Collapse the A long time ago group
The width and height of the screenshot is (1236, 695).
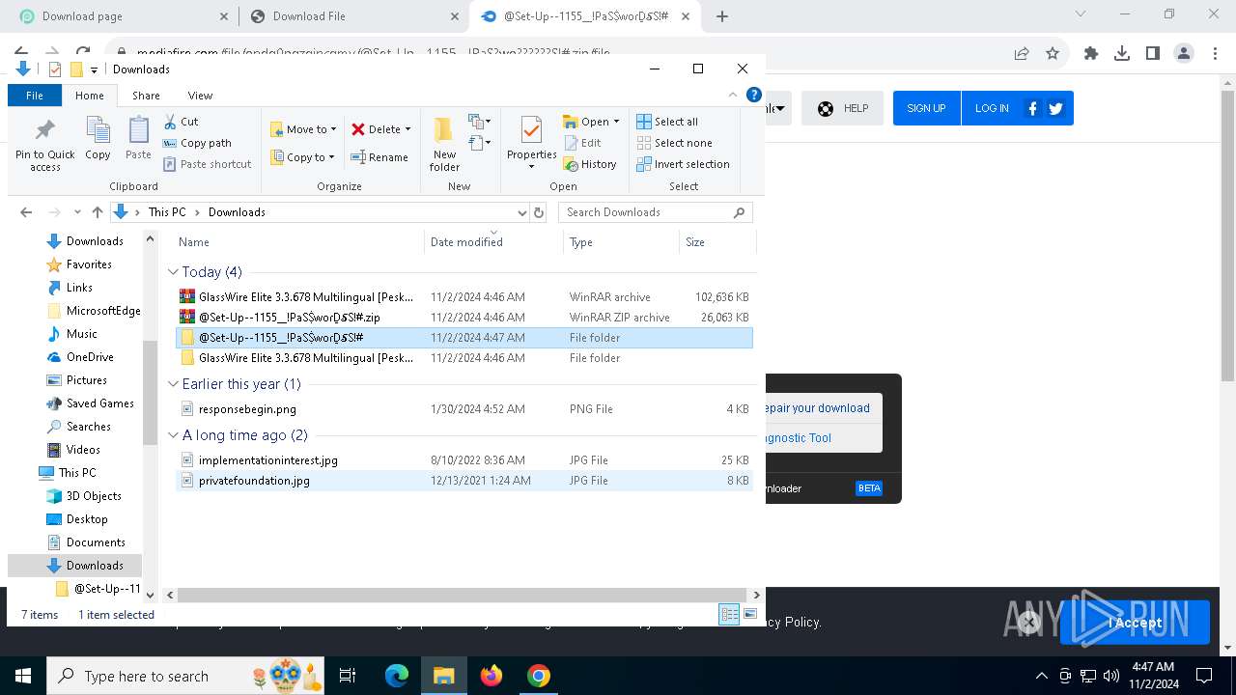(173, 435)
